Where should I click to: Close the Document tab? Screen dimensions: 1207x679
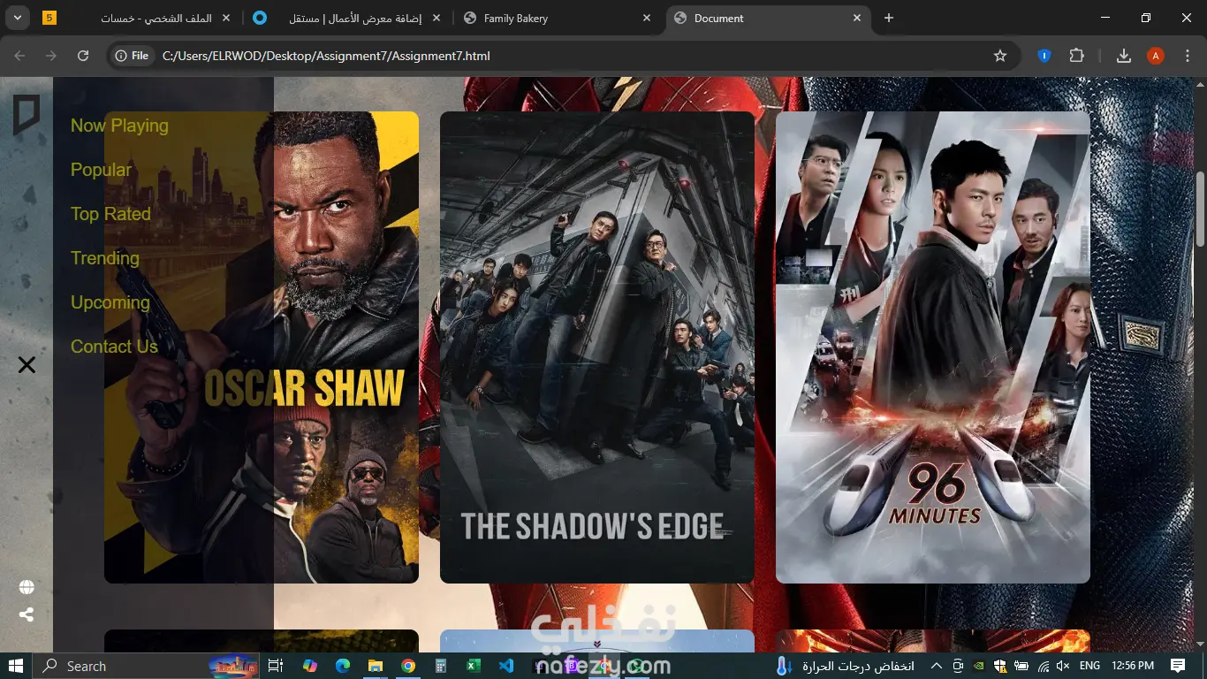tap(857, 18)
